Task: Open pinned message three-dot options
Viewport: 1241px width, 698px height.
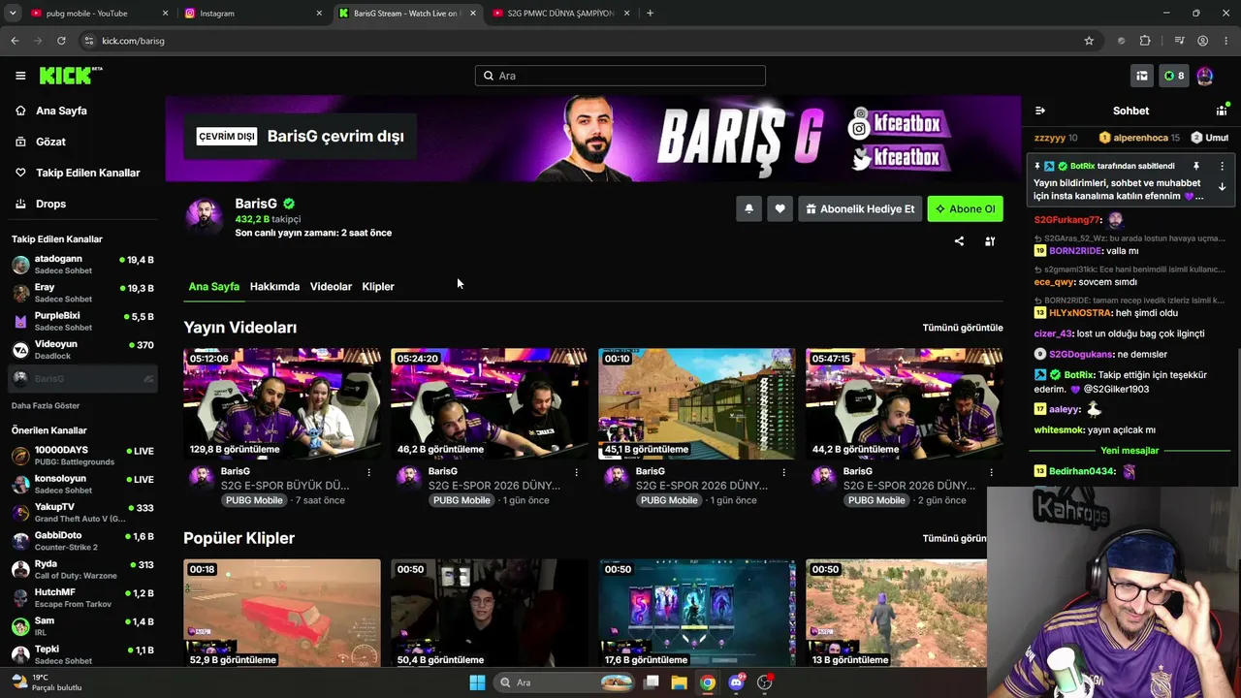Action: 1222,167
